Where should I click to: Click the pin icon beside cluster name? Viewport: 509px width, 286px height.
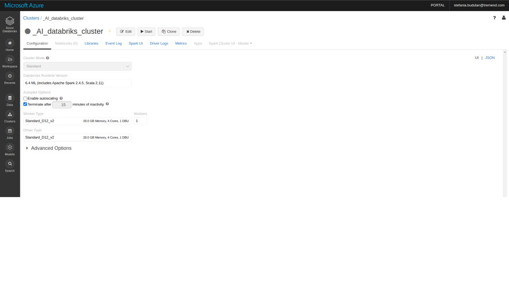point(110,31)
